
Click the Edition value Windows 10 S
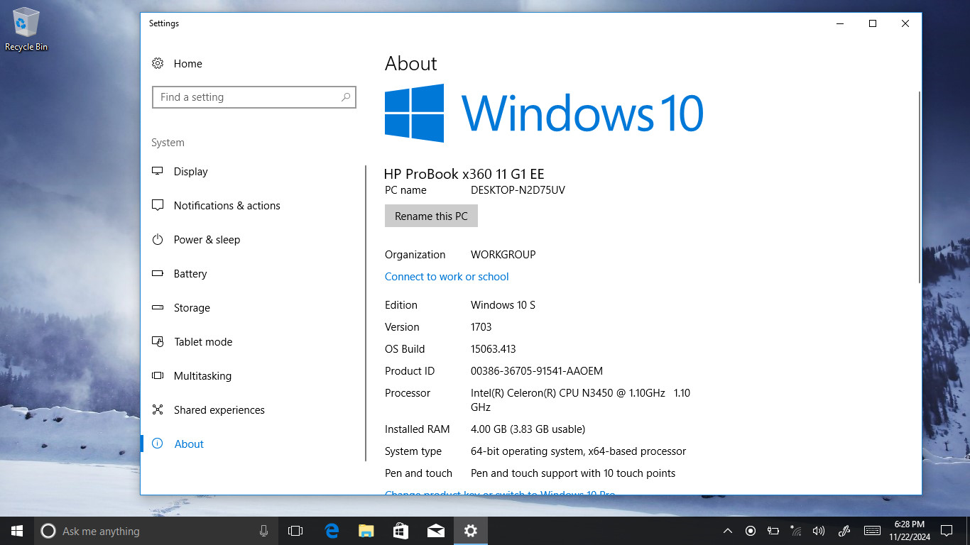point(503,304)
